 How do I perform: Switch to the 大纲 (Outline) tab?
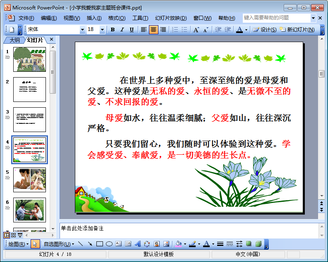pos(14,40)
